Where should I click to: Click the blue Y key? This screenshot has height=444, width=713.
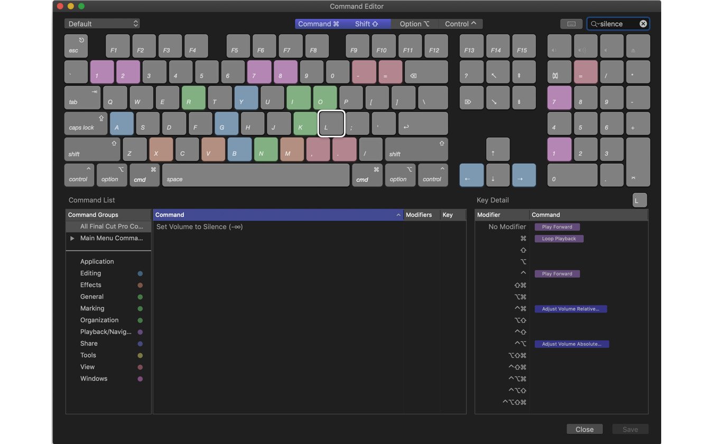pyautogui.click(x=246, y=98)
